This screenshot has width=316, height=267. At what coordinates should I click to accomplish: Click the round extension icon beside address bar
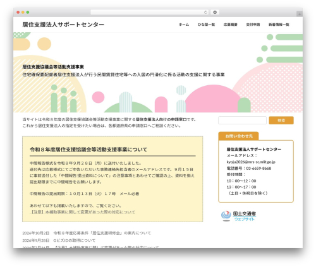point(215,13)
